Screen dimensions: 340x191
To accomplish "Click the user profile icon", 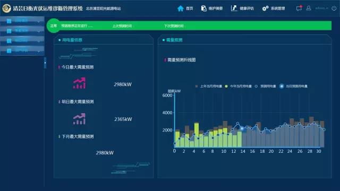I will (309, 8).
